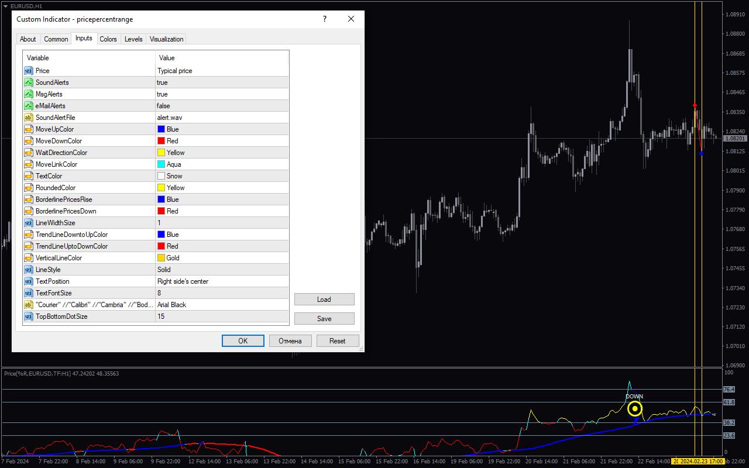Screen dimensions: 749x468
Task: Select the Snow swatch for TextColor
Action: [x=161, y=176]
